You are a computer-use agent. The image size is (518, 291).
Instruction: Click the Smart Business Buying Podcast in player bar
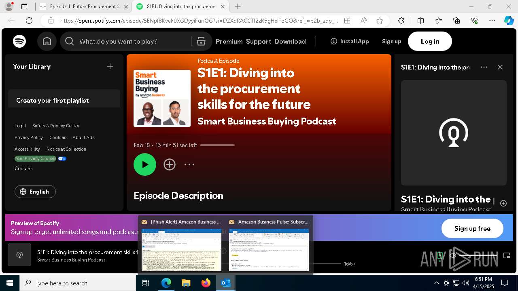(71, 260)
